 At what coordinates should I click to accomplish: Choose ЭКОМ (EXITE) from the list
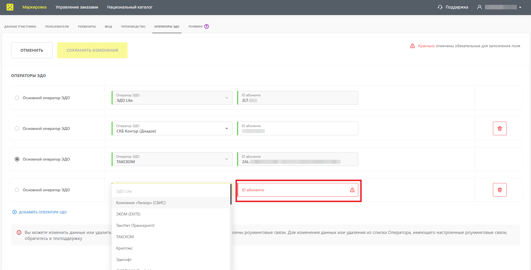(171, 214)
